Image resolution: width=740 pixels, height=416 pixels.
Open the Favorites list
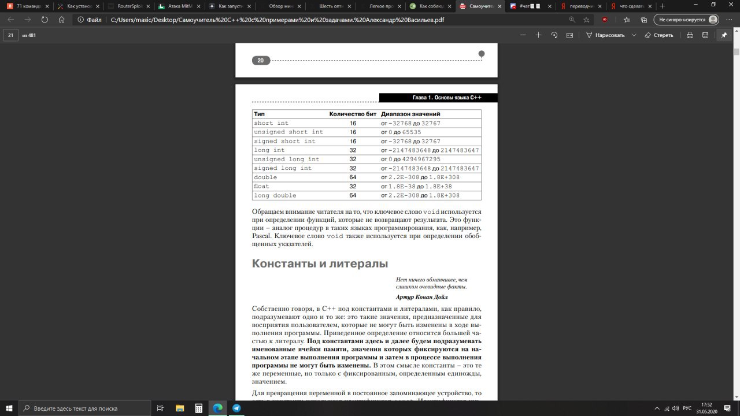[627, 19]
